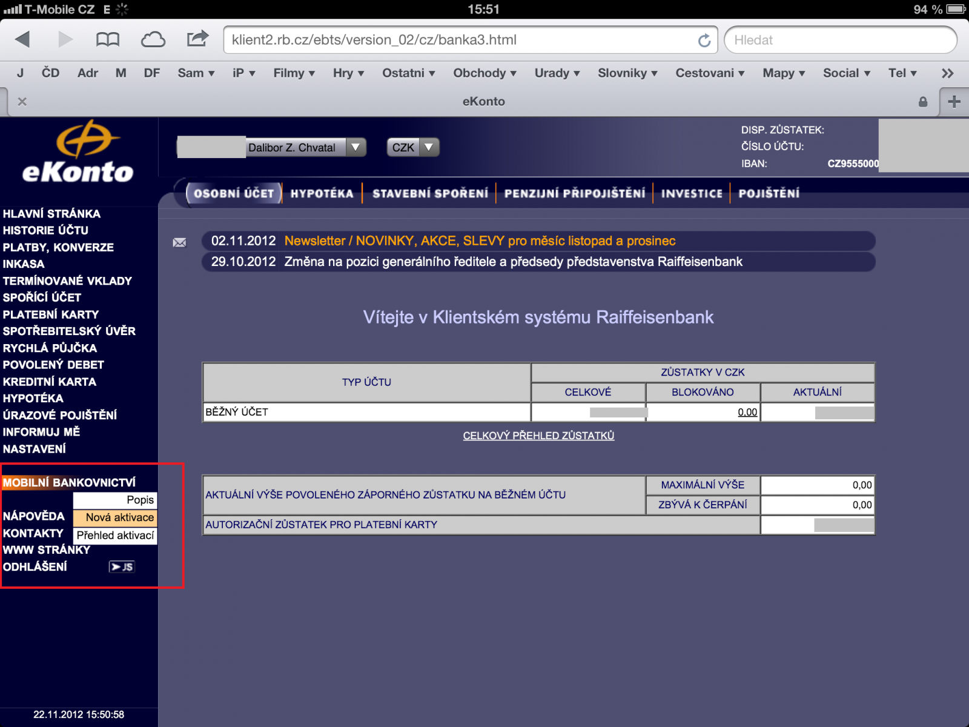Click the 0.00 blokováno amount link
This screenshot has width=969, height=727.
coord(747,412)
